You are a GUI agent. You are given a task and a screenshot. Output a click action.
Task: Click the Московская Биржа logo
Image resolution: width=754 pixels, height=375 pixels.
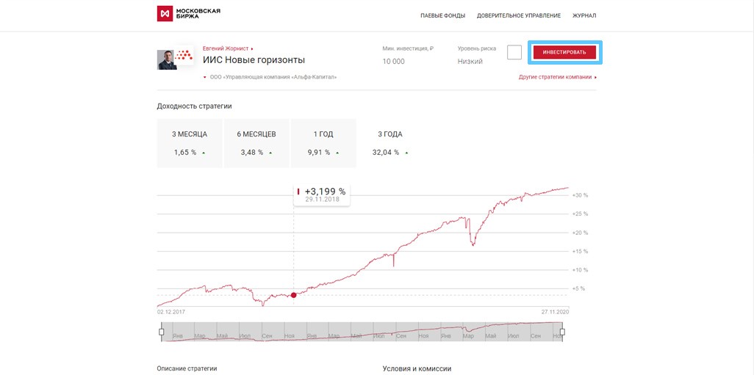(189, 13)
